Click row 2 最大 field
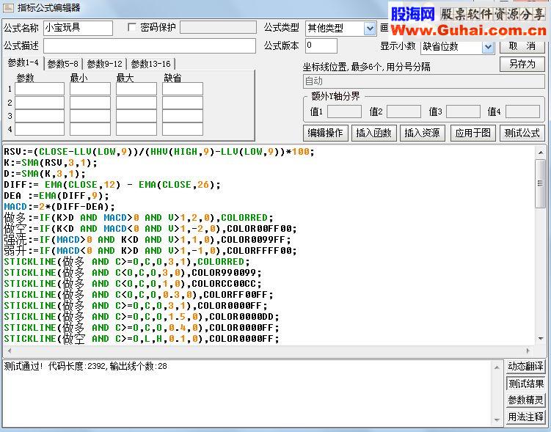 pos(136,103)
